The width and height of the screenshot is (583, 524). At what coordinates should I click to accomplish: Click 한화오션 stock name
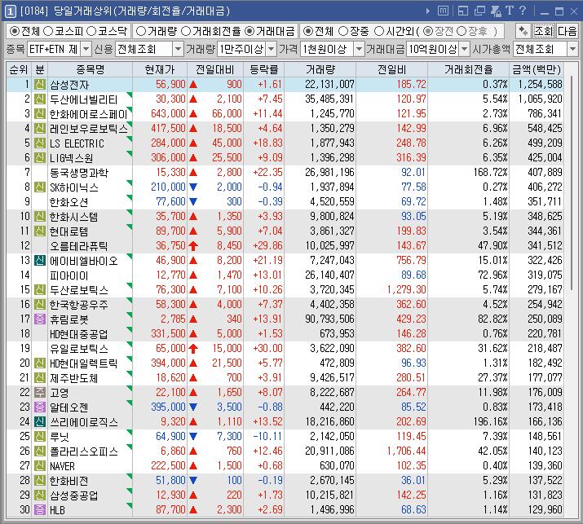coord(69,202)
